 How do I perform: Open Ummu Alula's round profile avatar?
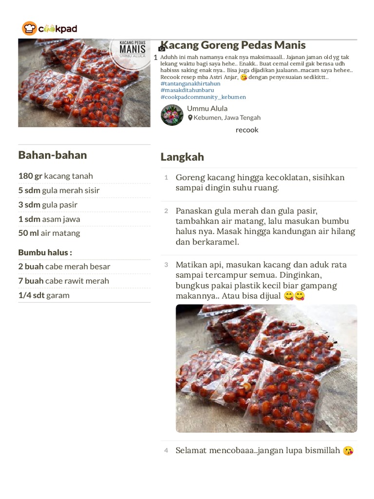click(x=172, y=115)
